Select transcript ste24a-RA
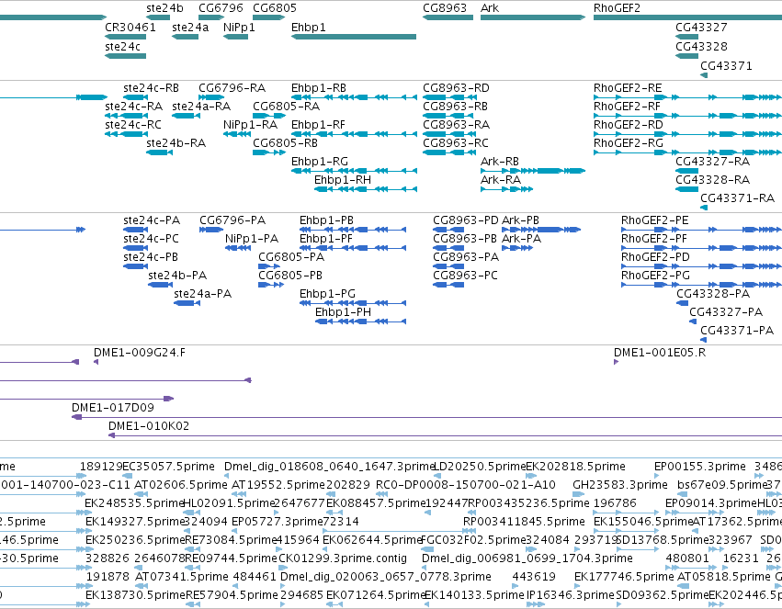Viewport: 782px width, 609px height. point(186,116)
